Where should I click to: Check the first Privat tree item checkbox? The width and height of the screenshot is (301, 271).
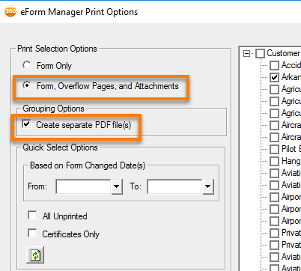[x=274, y=233]
